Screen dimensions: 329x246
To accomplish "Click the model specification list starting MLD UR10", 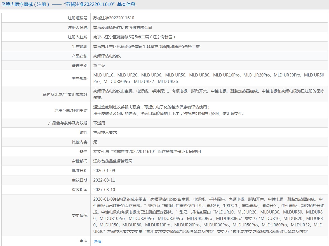I will pos(208,78).
